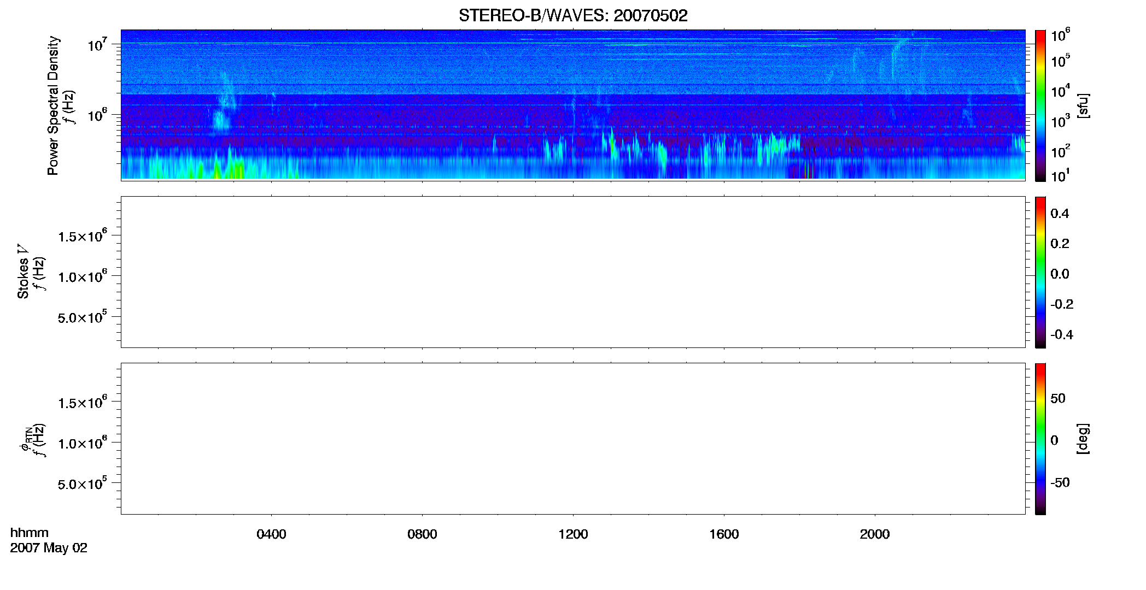1146x590 pixels.
Task: Click the empty phi RTN plot panel
Action: pyautogui.click(x=573, y=438)
